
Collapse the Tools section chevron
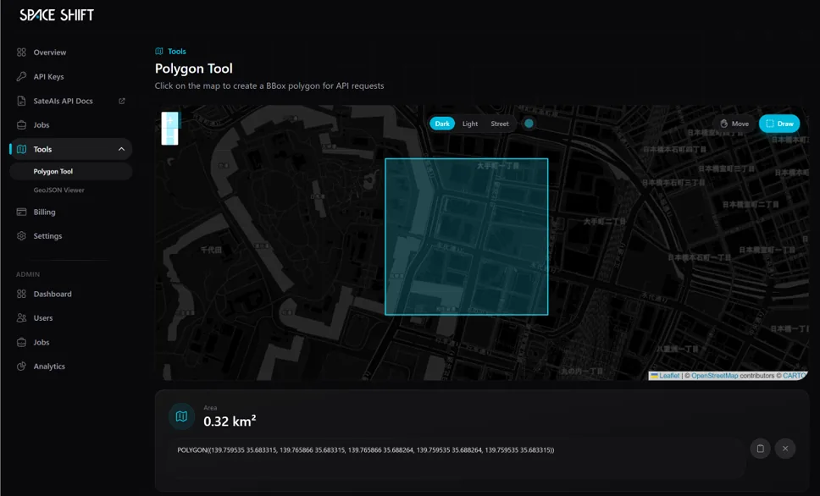coord(121,149)
